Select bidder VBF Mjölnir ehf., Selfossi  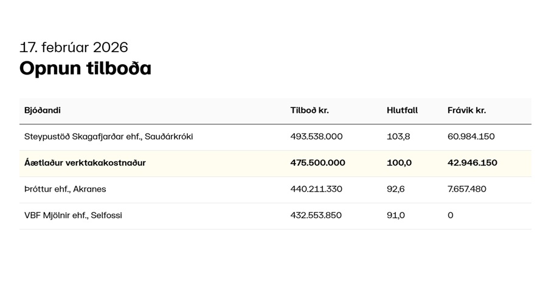click(73, 215)
